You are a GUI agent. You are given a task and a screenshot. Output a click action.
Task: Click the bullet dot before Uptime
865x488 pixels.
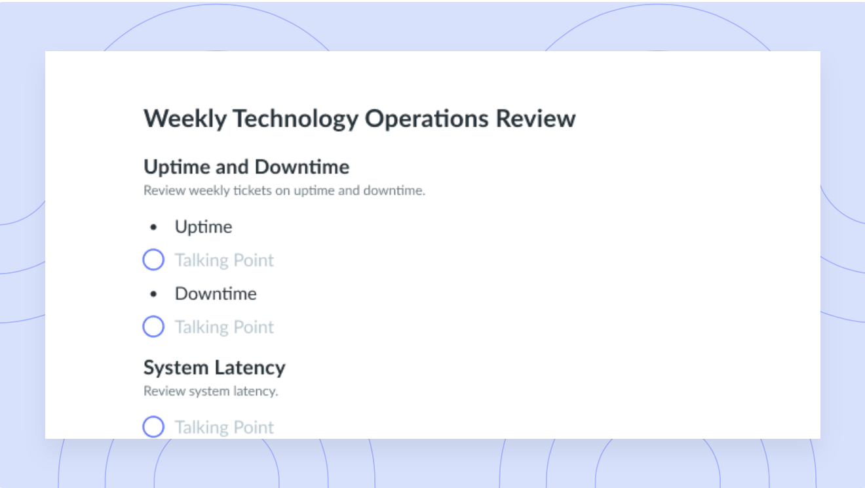tap(153, 228)
